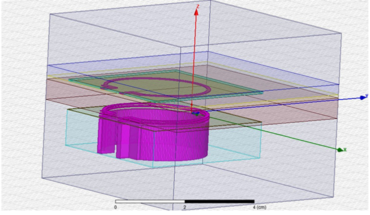Select the cyan box around the cylinder
Viewport: 370px width, 215px height.
click(235, 145)
